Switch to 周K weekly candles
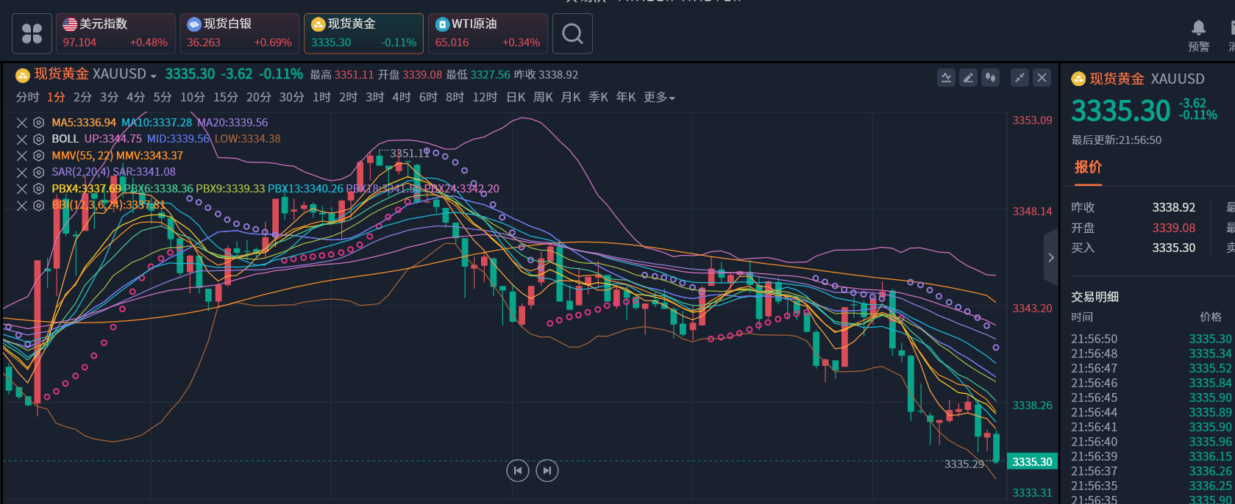This screenshot has height=504, width=1235. pos(543,97)
